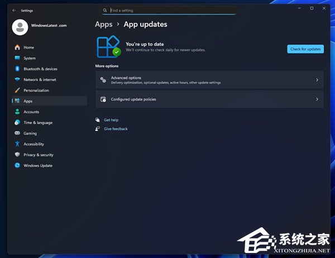The width and height of the screenshot is (335, 258).
Task: Select Apps in the sidebar
Action: pos(50,101)
